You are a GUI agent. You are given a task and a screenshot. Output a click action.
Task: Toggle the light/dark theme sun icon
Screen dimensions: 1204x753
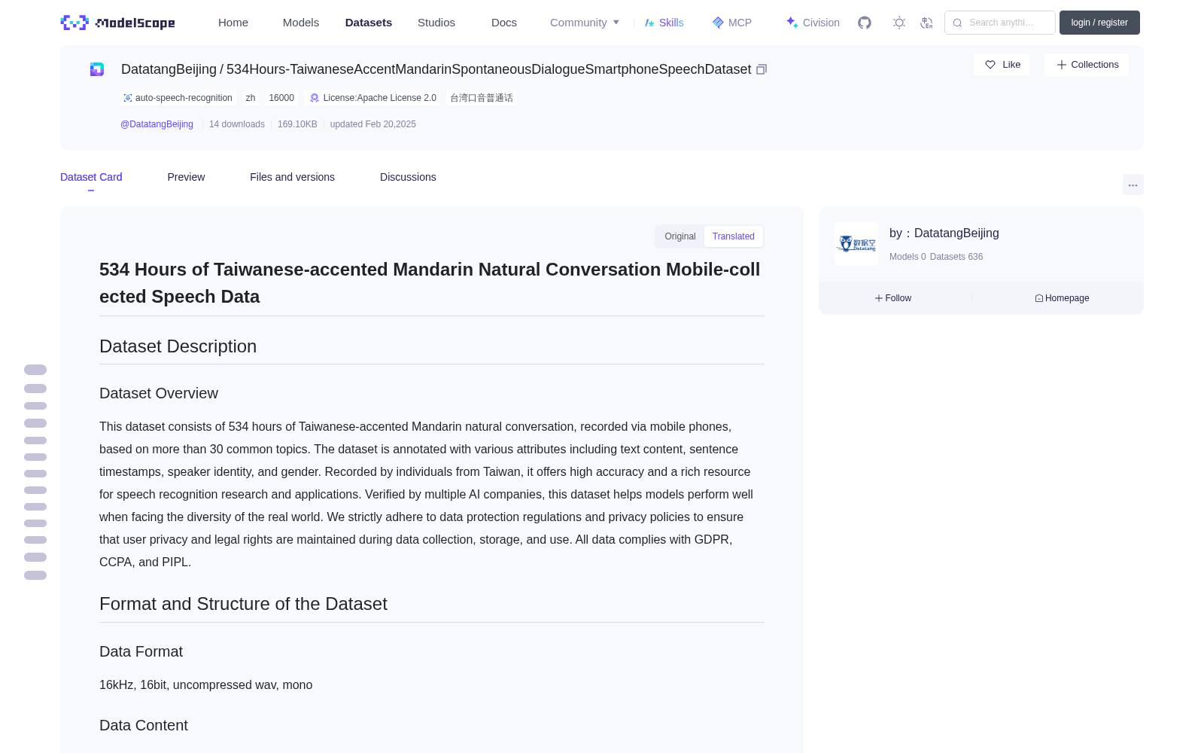pyautogui.click(x=898, y=23)
